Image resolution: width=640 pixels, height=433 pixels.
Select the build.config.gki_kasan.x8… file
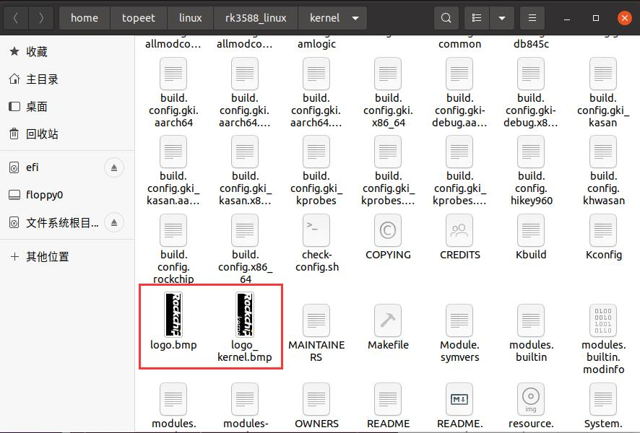(245, 171)
